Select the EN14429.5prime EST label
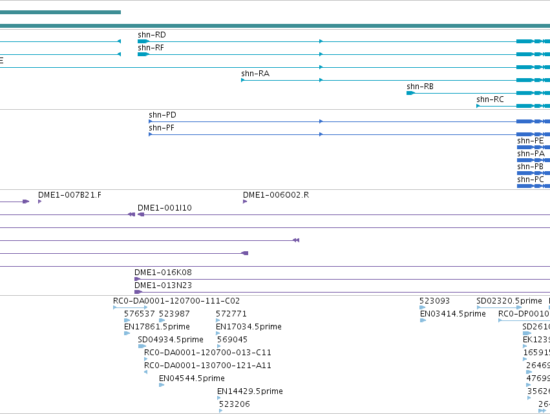Screen dimensions: 550x414 coord(250,391)
